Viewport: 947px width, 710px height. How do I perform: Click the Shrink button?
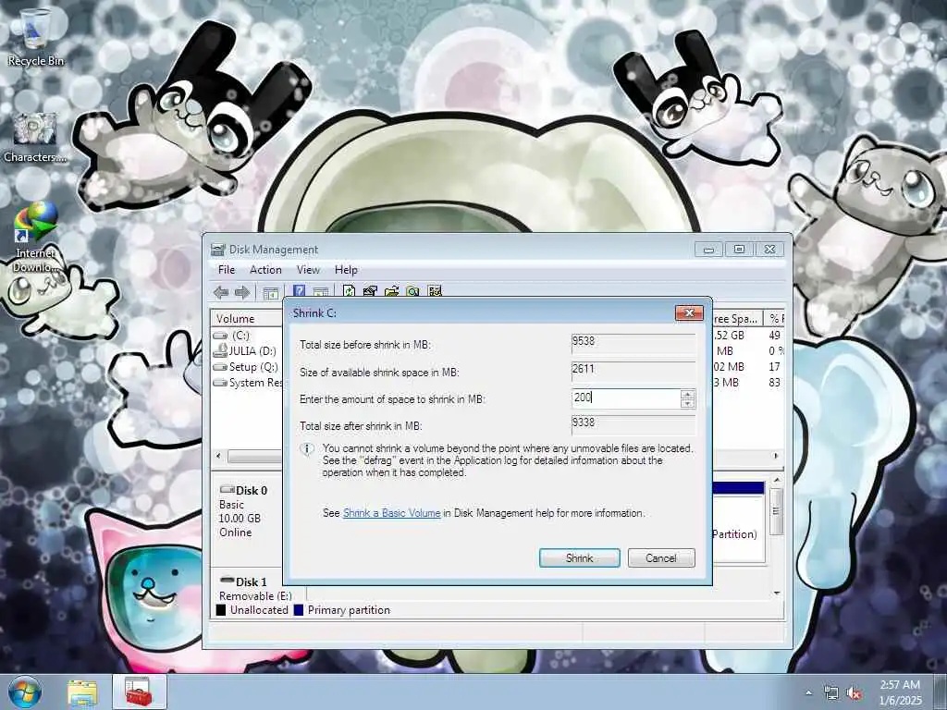[x=579, y=557]
